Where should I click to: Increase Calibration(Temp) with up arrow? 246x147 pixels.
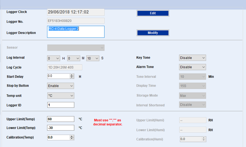[x=72, y=136]
